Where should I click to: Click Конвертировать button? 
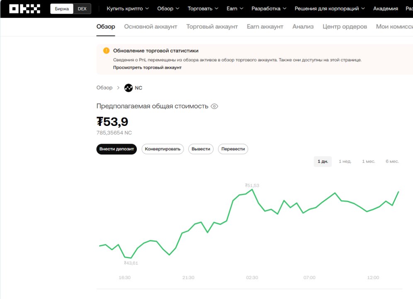coord(163,149)
